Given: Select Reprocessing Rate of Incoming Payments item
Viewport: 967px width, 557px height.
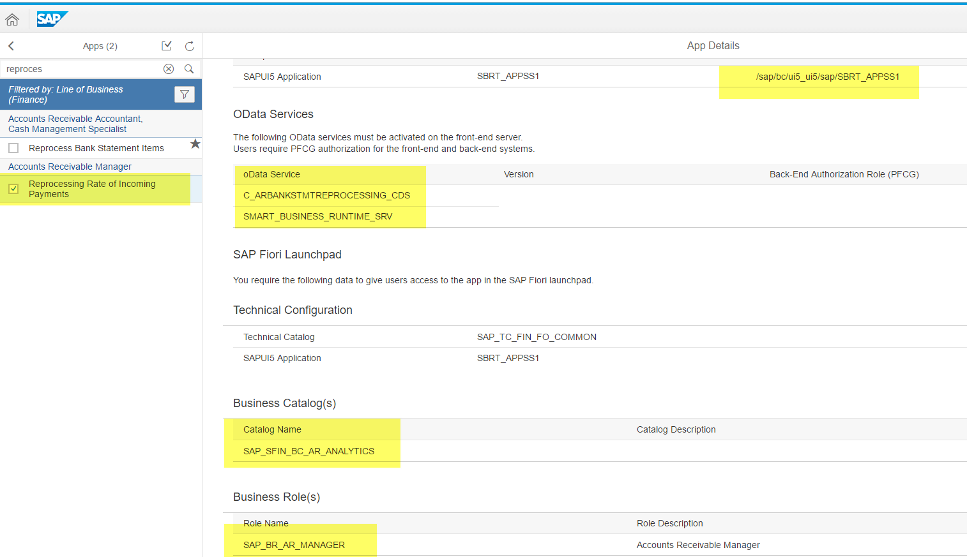Looking at the screenshot, I should [92, 189].
